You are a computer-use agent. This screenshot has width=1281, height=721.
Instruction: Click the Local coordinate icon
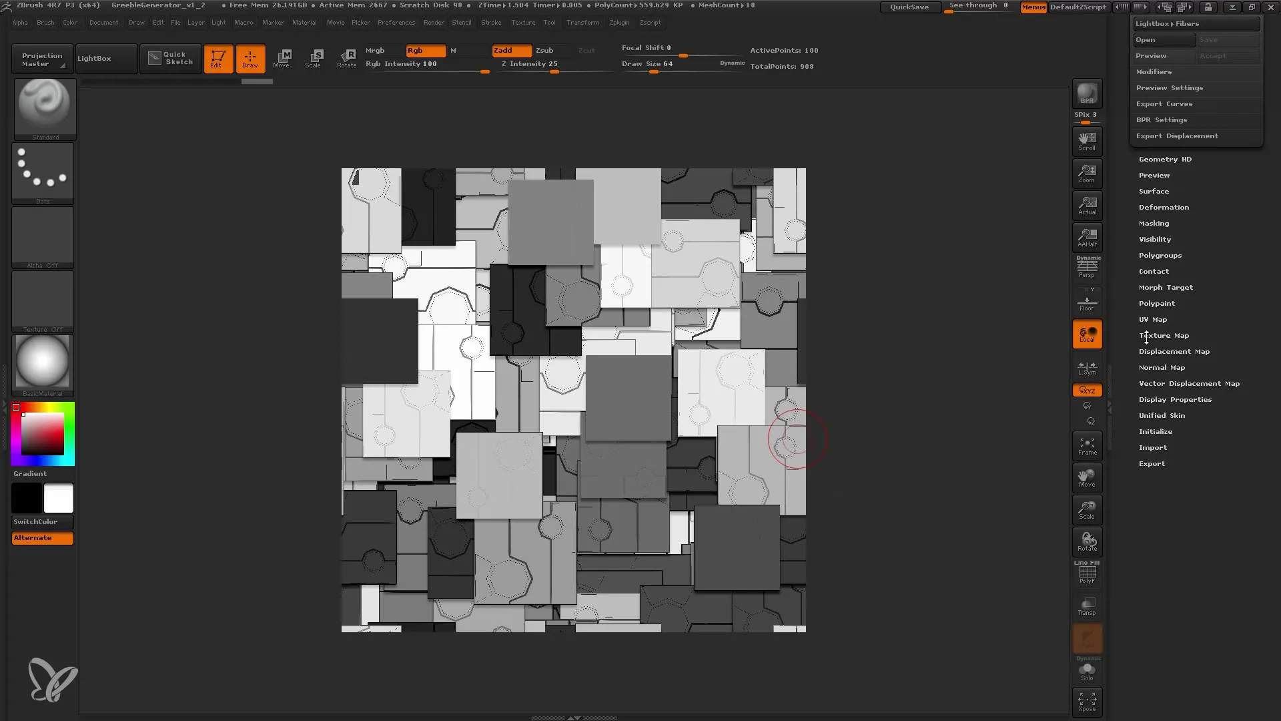click(1087, 334)
